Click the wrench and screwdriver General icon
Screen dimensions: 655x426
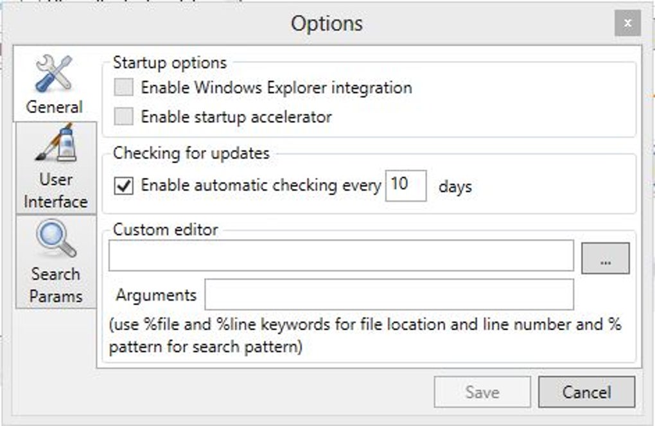click(54, 73)
